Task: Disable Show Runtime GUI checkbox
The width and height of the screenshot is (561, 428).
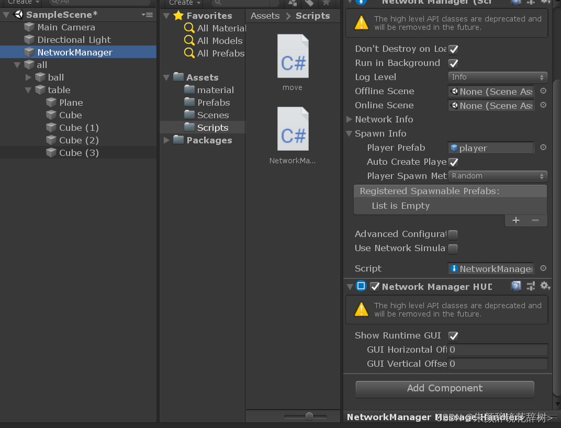Action: point(453,336)
